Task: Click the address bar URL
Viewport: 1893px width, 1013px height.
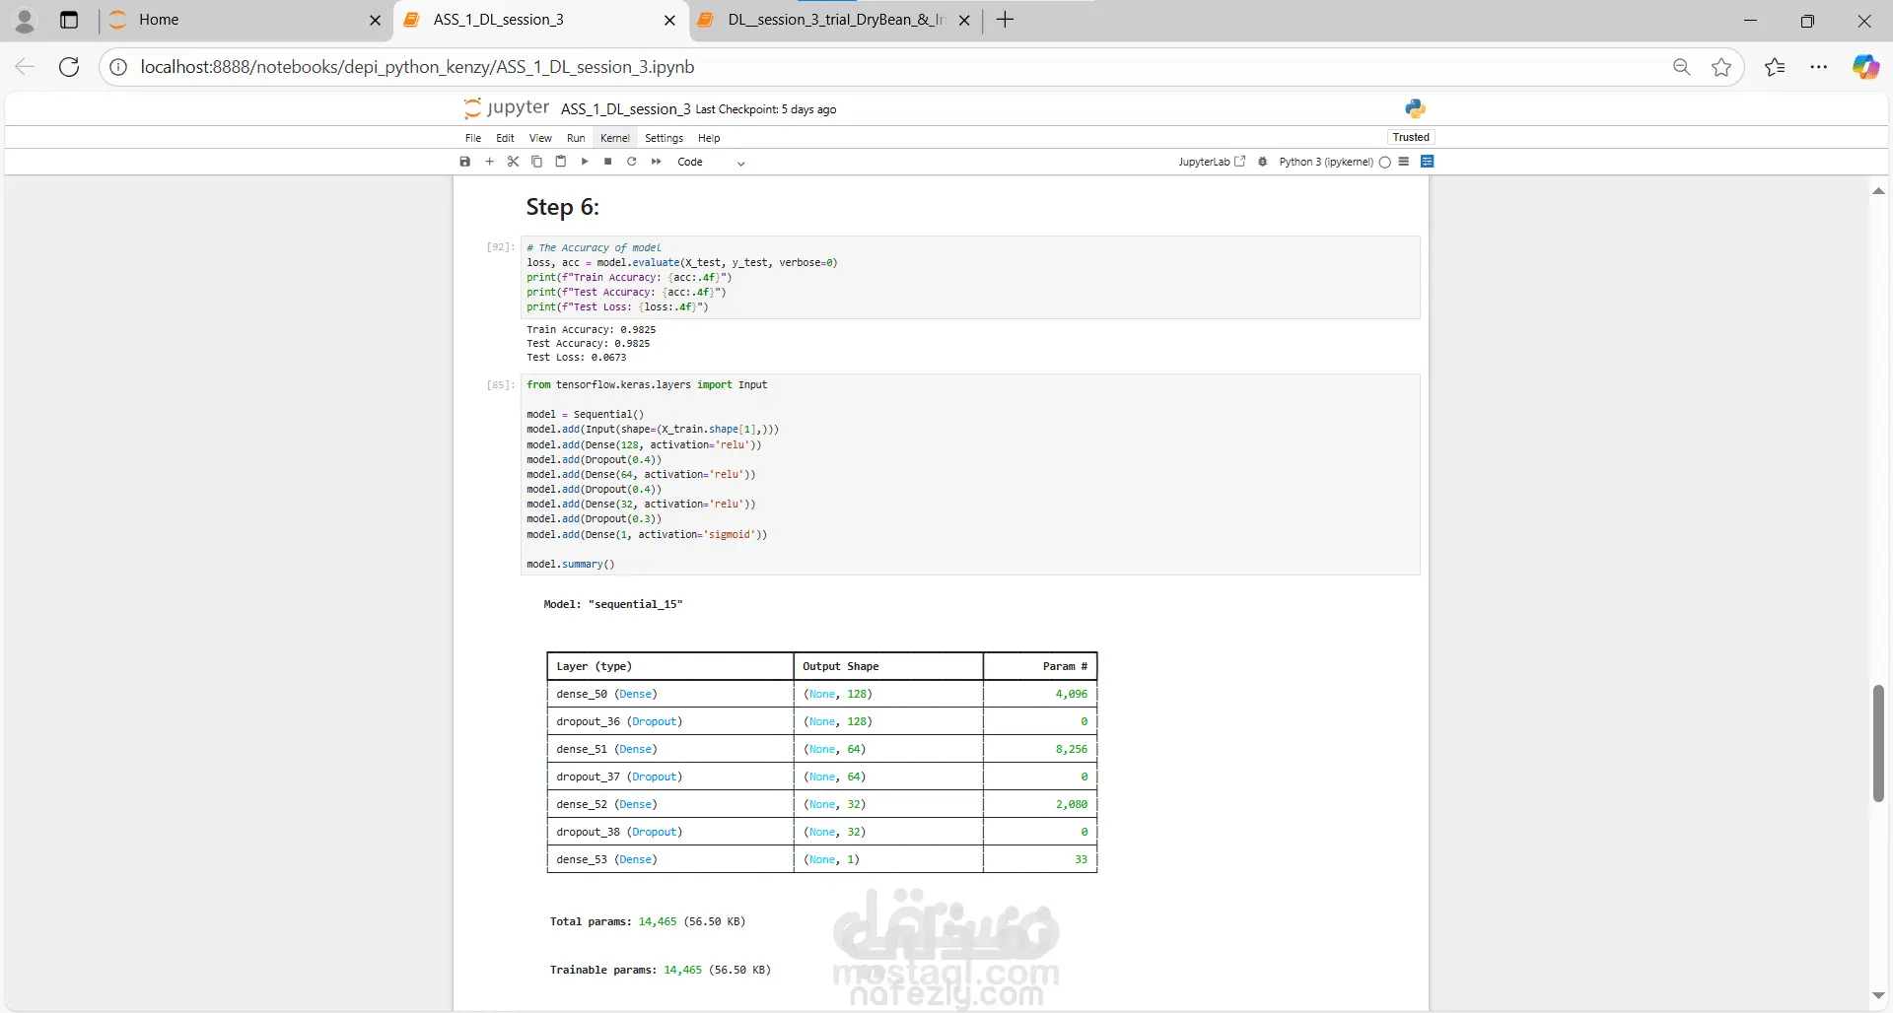Action: click(417, 67)
